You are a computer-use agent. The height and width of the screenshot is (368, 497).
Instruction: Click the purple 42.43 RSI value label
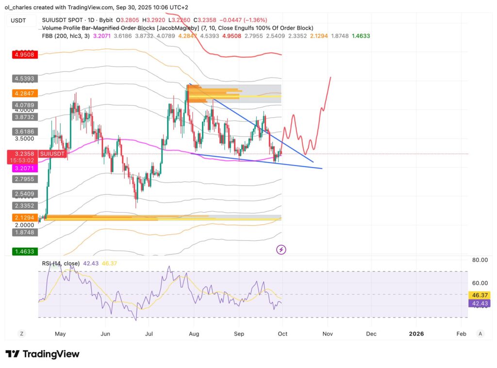pyautogui.click(x=480, y=303)
